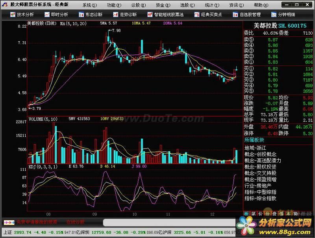Switch to the 本 tab in the quote panel
The height and width of the screenshot is (238, 315).
[x=289, y=214]
